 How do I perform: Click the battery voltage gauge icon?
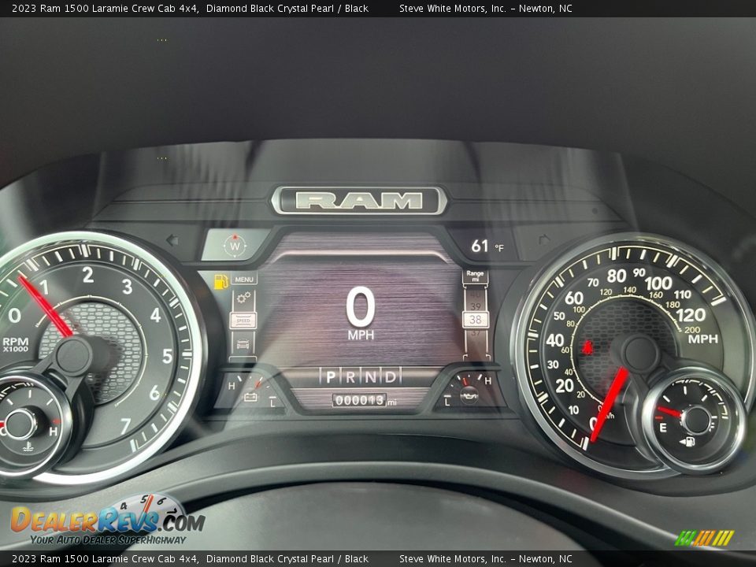pyautogui.click(x=250, y=397)
